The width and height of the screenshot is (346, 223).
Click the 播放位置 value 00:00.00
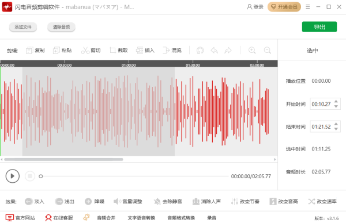pyautogui.click(x=321, y=81)
